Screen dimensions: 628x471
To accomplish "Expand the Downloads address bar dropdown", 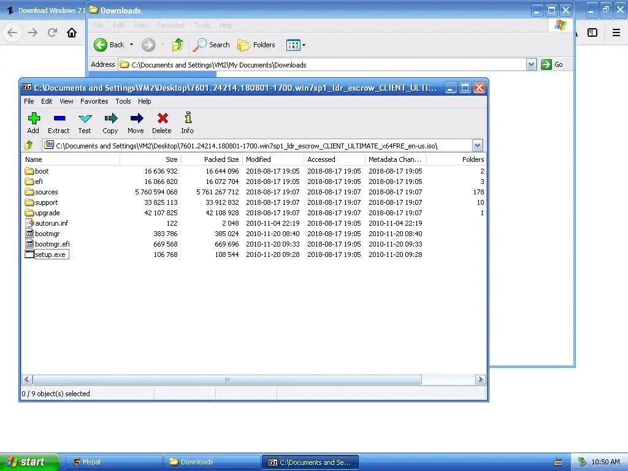I will pos(531,64).
